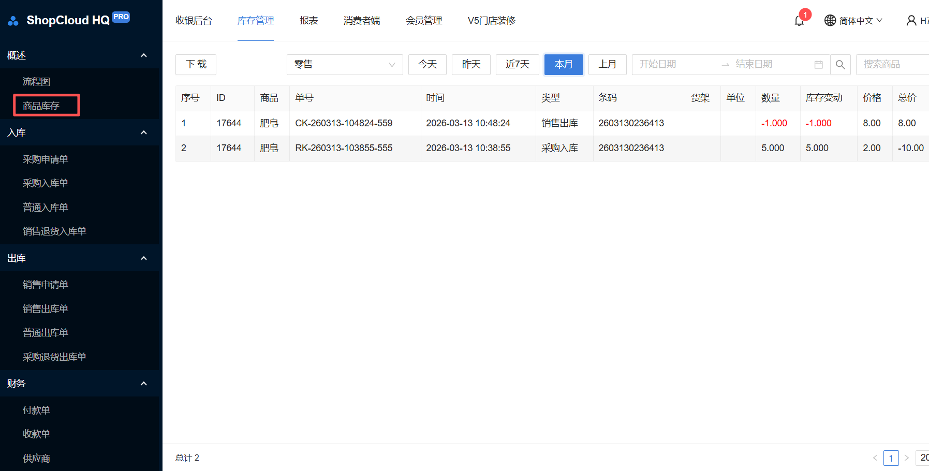This screenshot has height=471, width=929.
Task: Go to next page arrow
Action: click(906, 458)
